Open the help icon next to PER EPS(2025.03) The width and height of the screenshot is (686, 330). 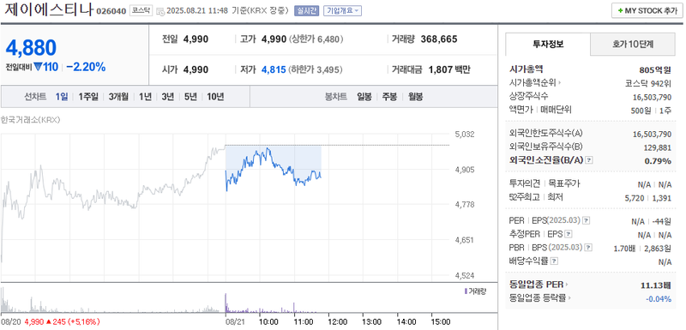point(587,221)
